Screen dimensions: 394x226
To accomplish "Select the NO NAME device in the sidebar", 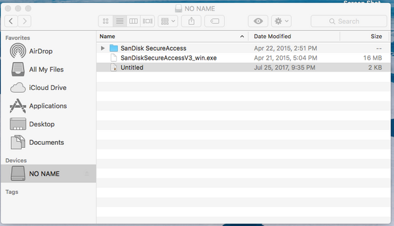I will point(48,174).
